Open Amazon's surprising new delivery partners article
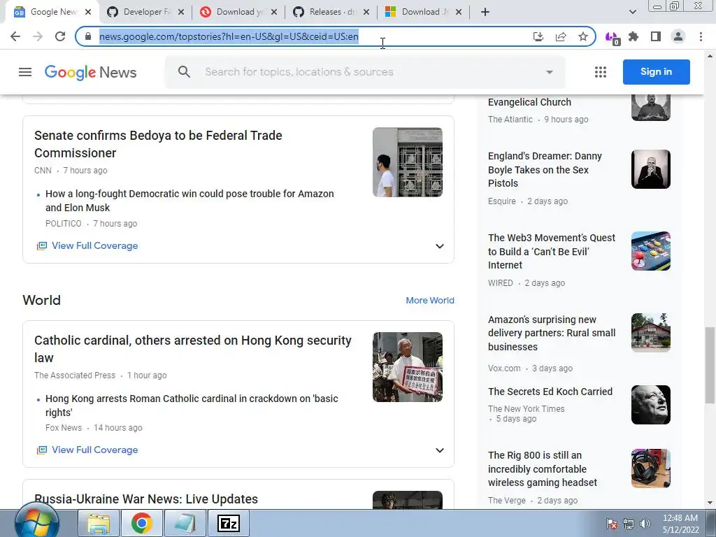Screen dimensions: 716x537 552,333
